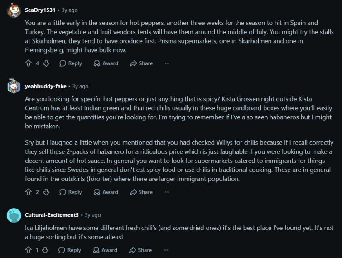Reply to Cultural-Excitement5's comment
342x258 pixels.
(70, 250)
